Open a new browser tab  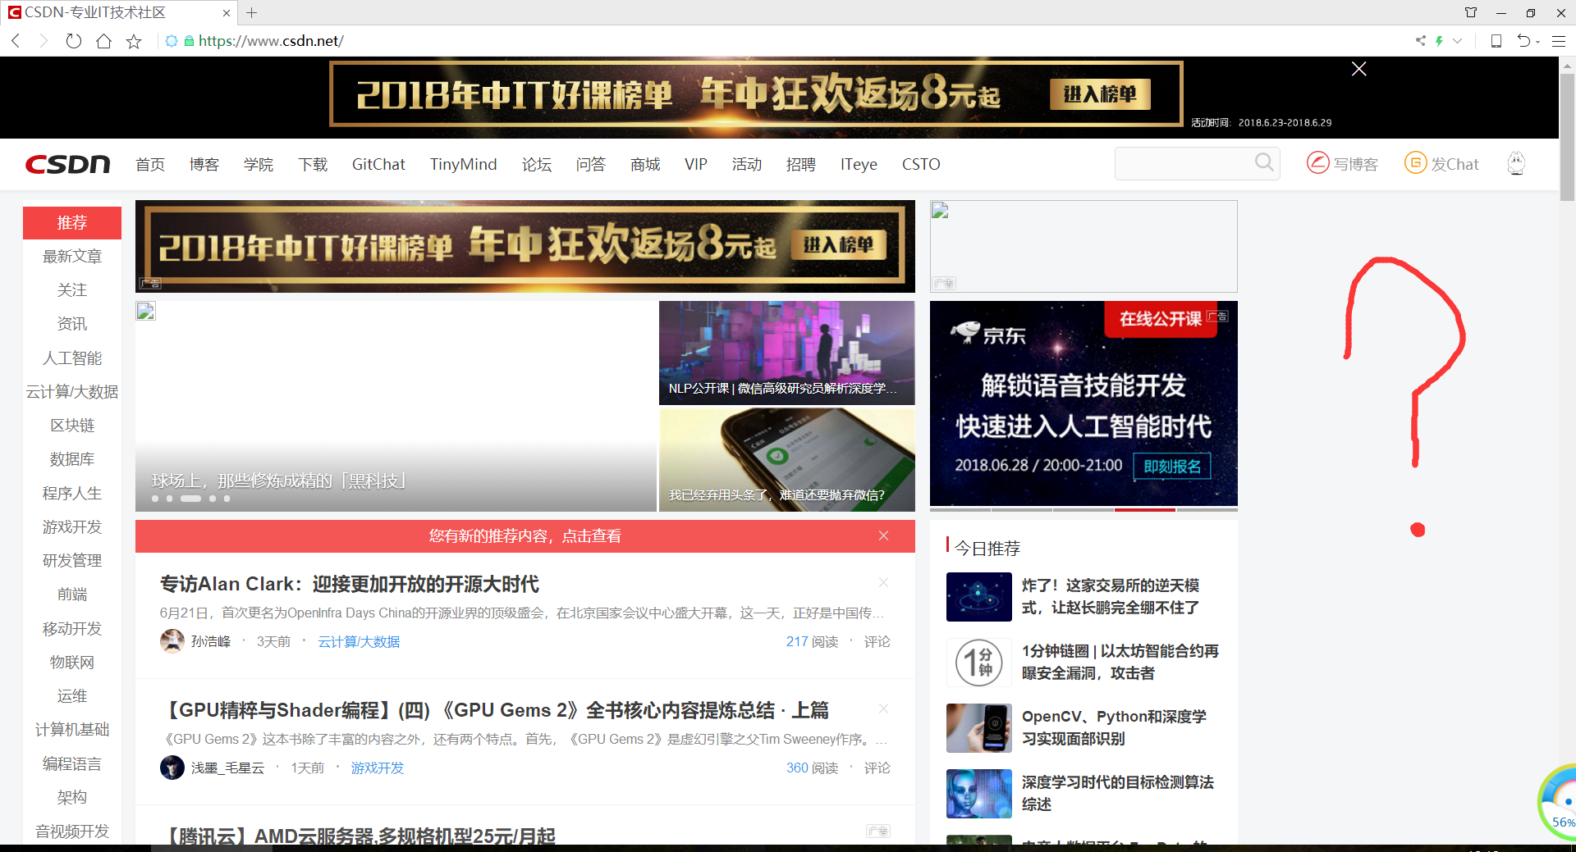click(252, 13)
